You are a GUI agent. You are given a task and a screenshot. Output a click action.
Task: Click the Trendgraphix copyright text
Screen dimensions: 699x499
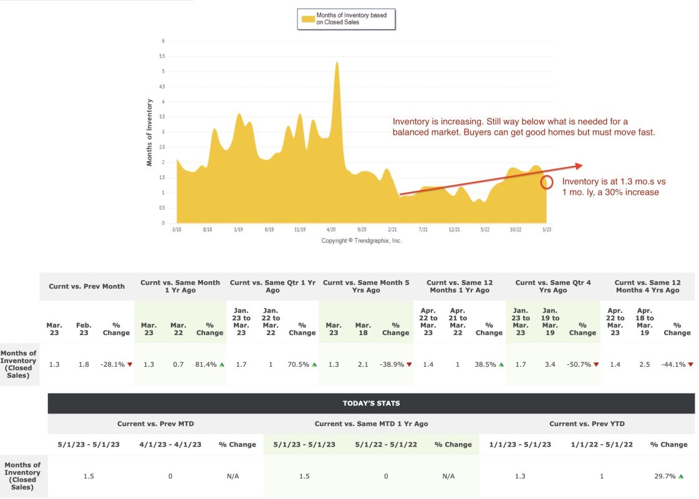[x=362, y=241]
